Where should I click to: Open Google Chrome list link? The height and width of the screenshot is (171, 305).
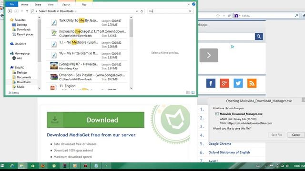pyautogui.click(x=220, y=143)
